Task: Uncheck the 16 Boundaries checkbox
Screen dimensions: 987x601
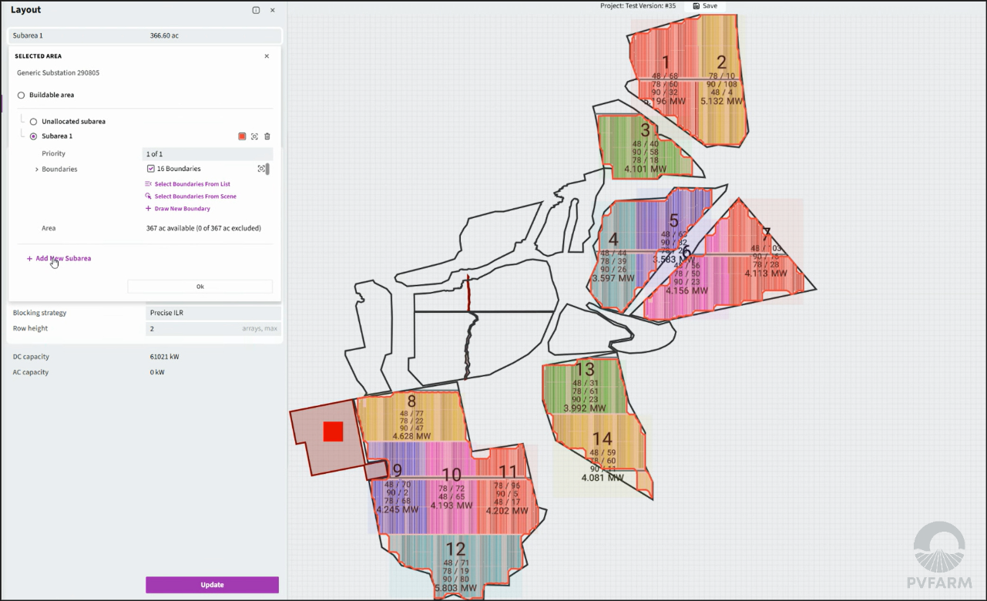Action: pyautogui.click(x=151, y=169)
